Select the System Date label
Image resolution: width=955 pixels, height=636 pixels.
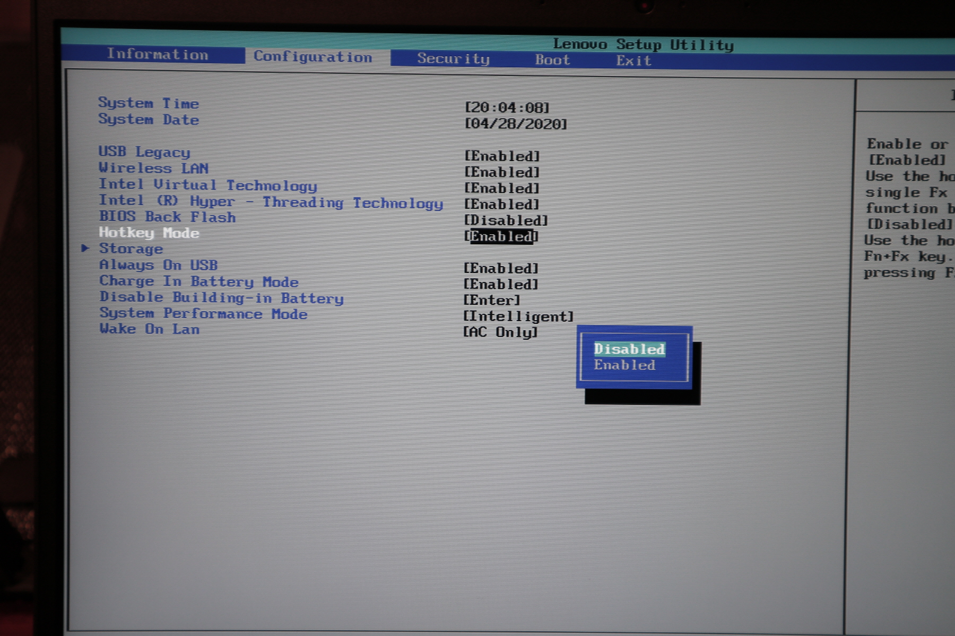click(x=149, y=119)
